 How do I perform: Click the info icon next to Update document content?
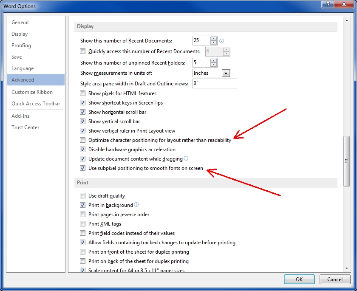(x=186, y=158)
